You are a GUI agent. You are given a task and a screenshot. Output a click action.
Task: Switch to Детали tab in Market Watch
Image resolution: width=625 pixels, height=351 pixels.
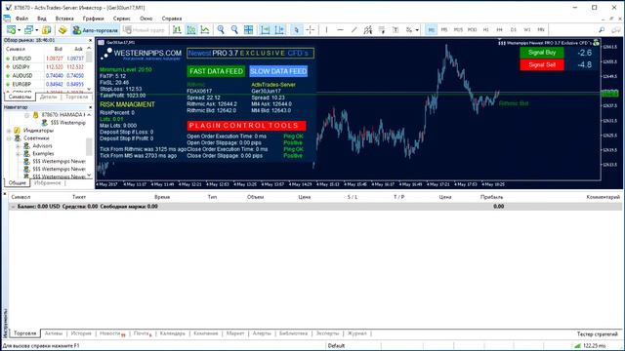(49, 97)
